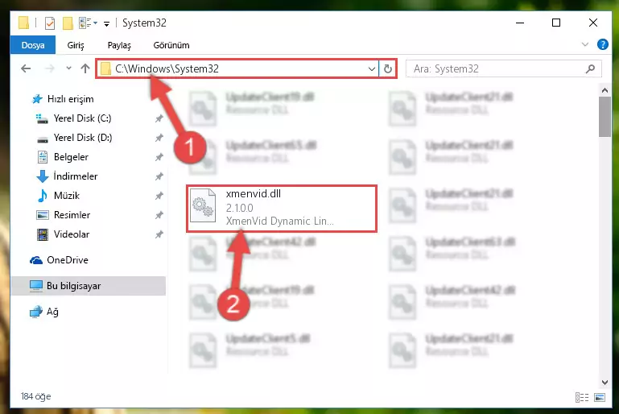Click scrollbar up arrow in file list

point(605,90)
